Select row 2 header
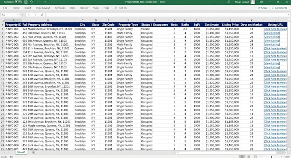This screenshot has height=158, width=291. (x=3, y=29)
